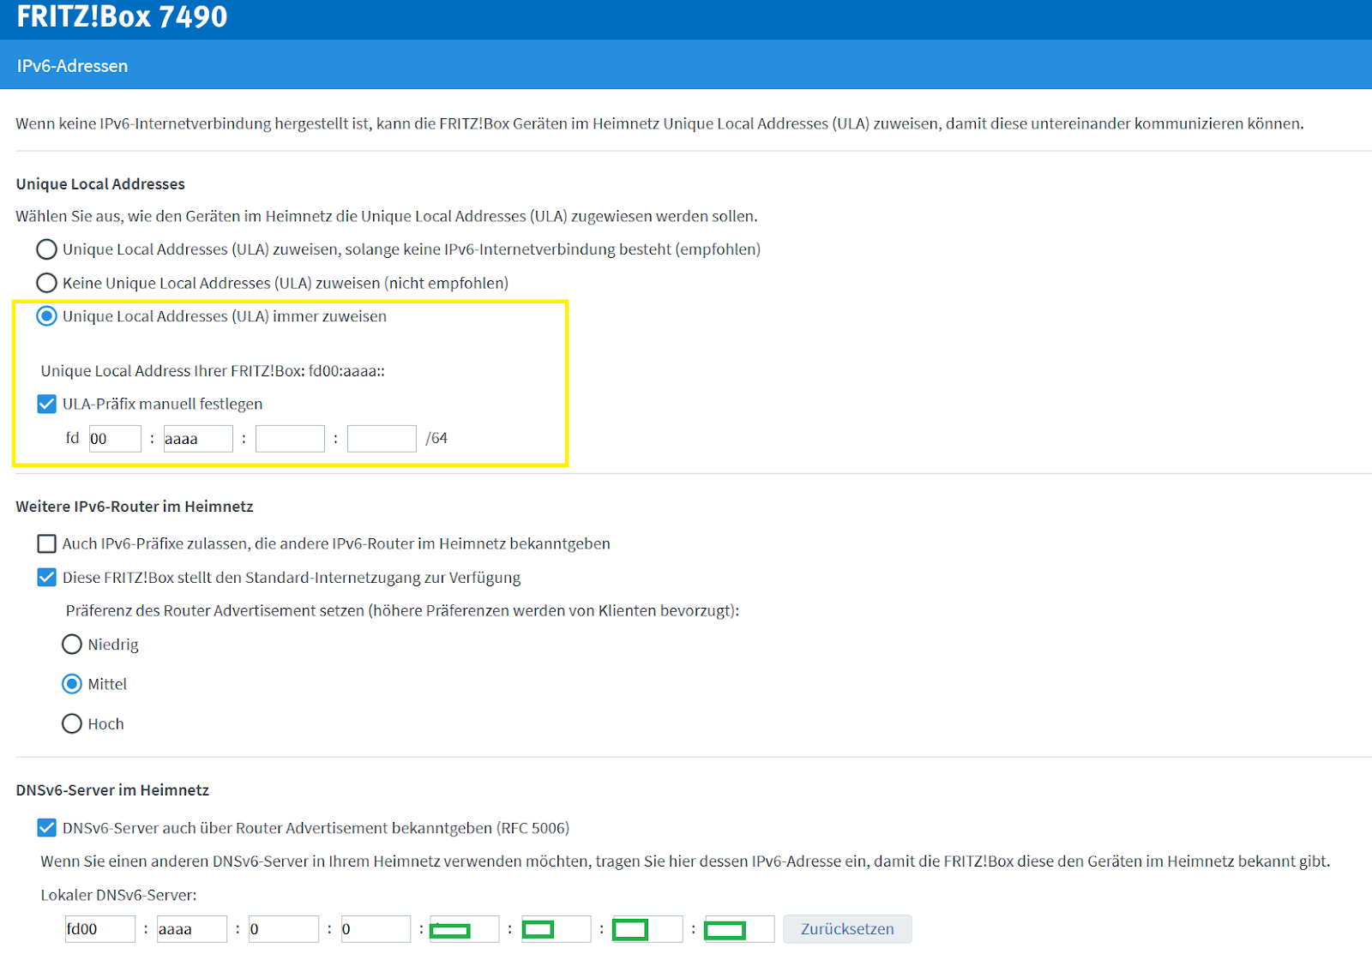The height and width of the screenshot is (960, 1372).
Task: Click the FRITZ!Box 7490 header title
Action: [x=122, y=16]
